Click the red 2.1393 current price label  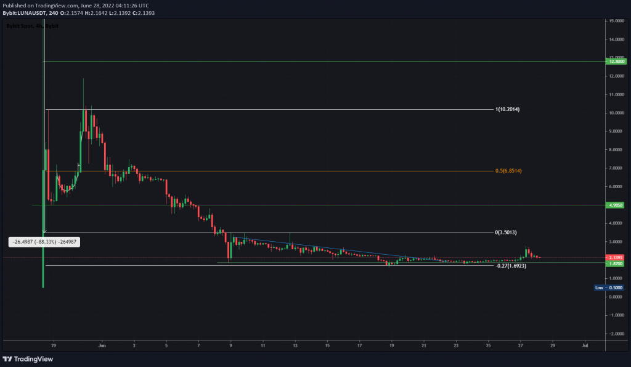coord(616,257)
